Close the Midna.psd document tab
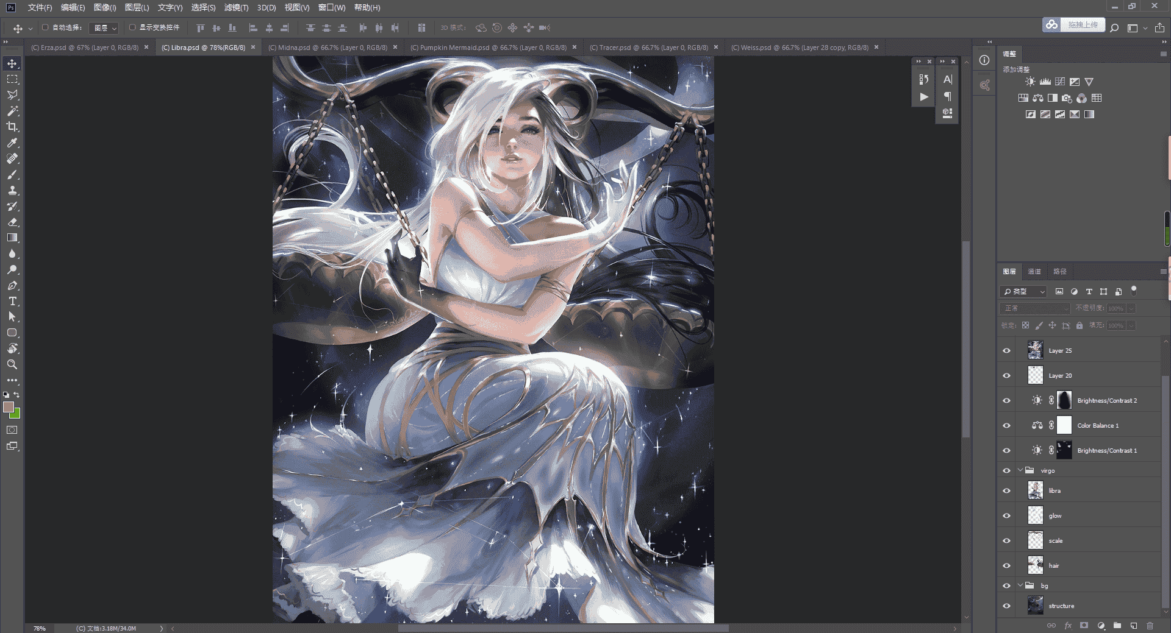This screenshot has width=1171, height=633. pos(395,47)
